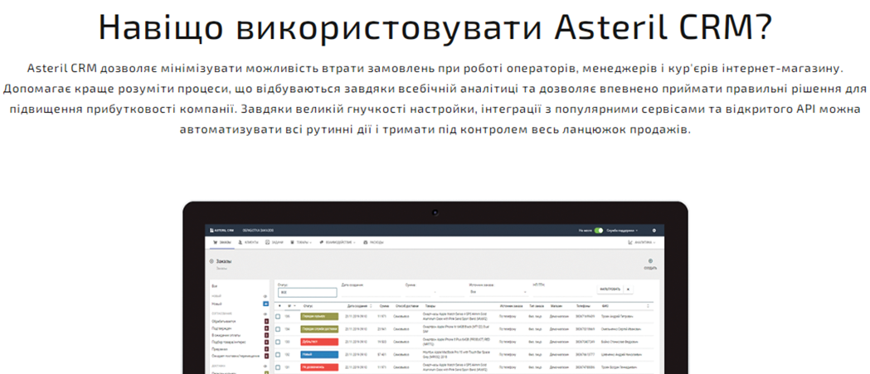Click the X clear filter button
The image size is (870, 374).
coord(629,289)
